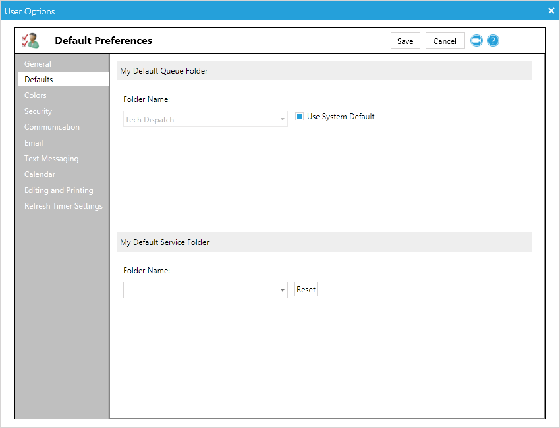Open the Security options page
Screen dimensions: 560x428
click(x=38, y=111)
